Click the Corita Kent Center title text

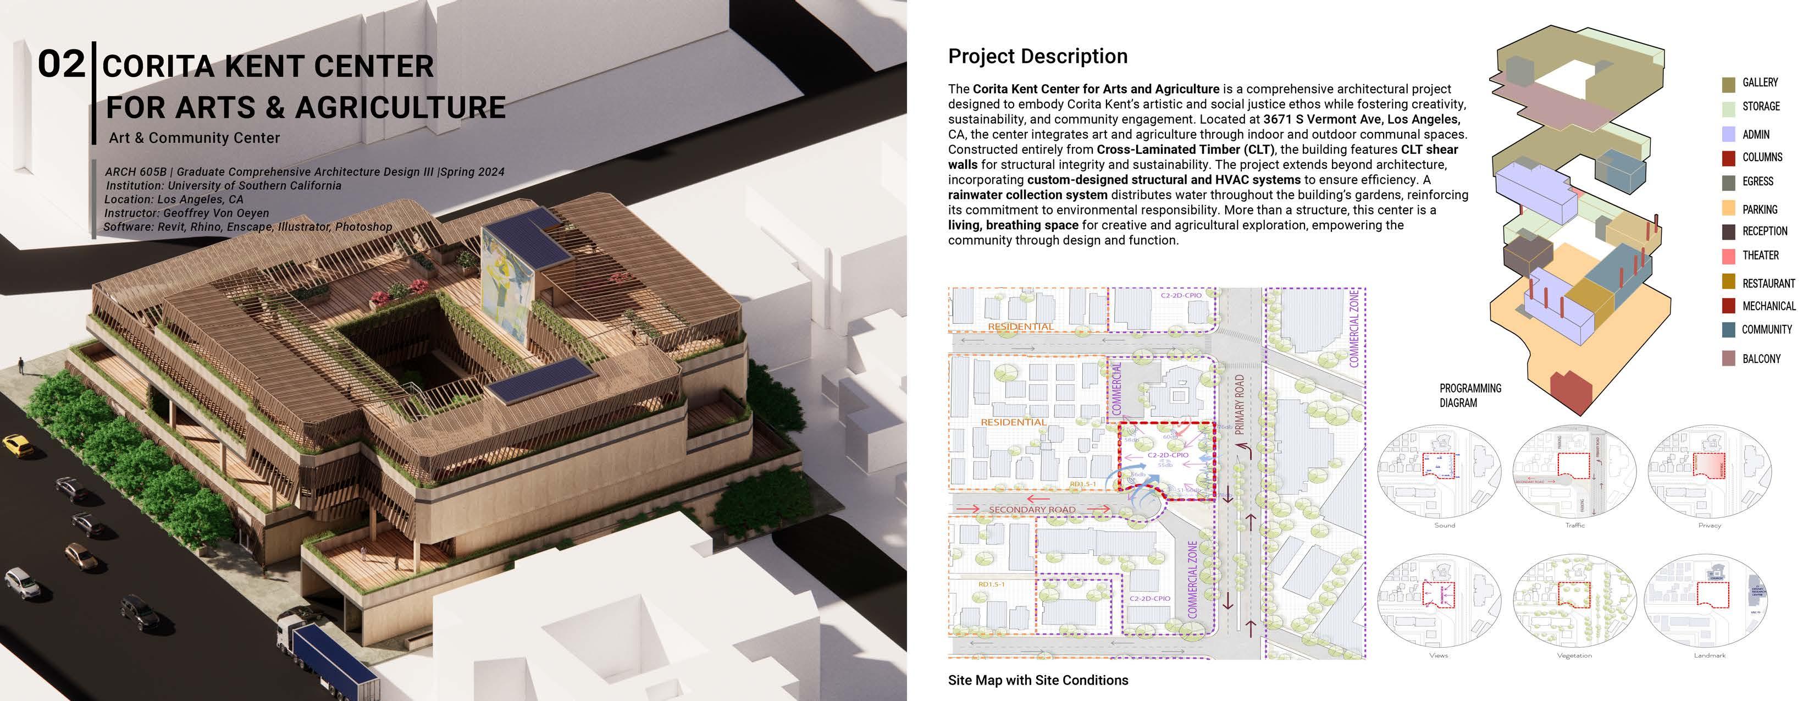pos(268,67)
